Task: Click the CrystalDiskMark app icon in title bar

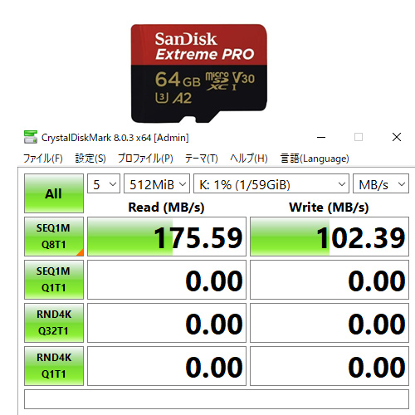Action: (31, 137)
